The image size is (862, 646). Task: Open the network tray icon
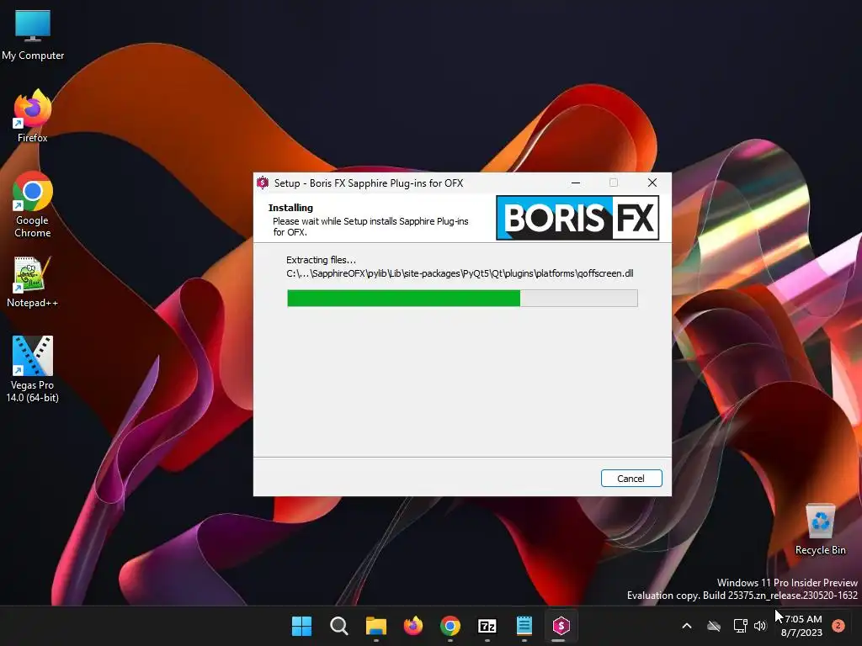740,626
